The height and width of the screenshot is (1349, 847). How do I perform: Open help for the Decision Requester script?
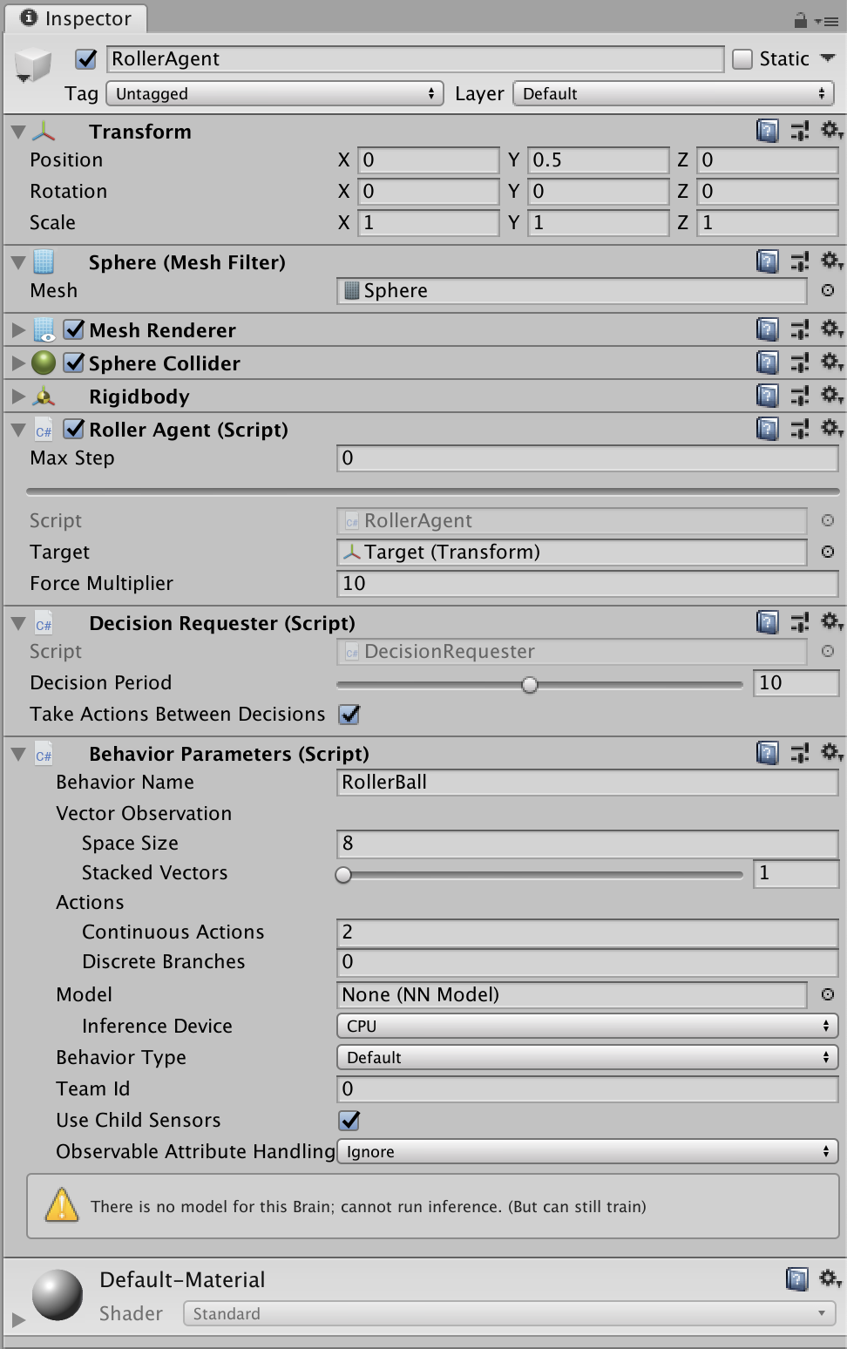coord(766,622)
